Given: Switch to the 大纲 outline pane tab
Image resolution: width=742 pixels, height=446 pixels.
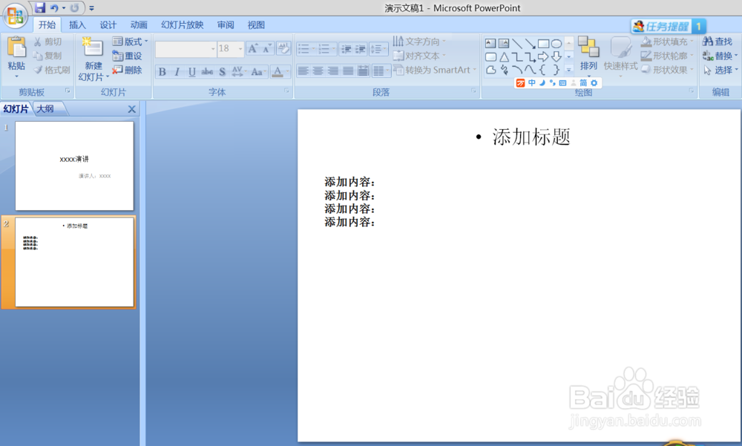Looking at the screenshot, I should 45,109.
